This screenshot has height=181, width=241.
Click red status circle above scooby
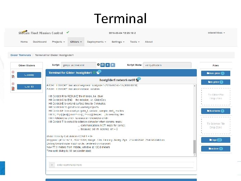(13, 72)
